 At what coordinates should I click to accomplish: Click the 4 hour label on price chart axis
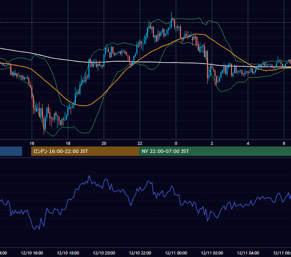pos(248,143)
